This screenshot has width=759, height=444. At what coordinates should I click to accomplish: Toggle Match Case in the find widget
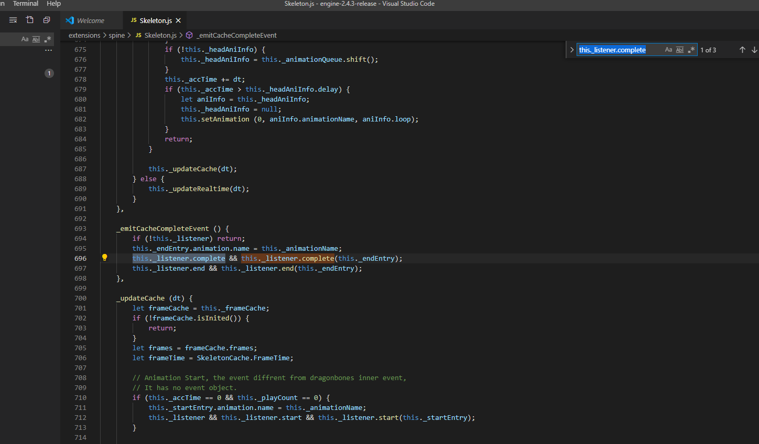[x=668, y=50]
